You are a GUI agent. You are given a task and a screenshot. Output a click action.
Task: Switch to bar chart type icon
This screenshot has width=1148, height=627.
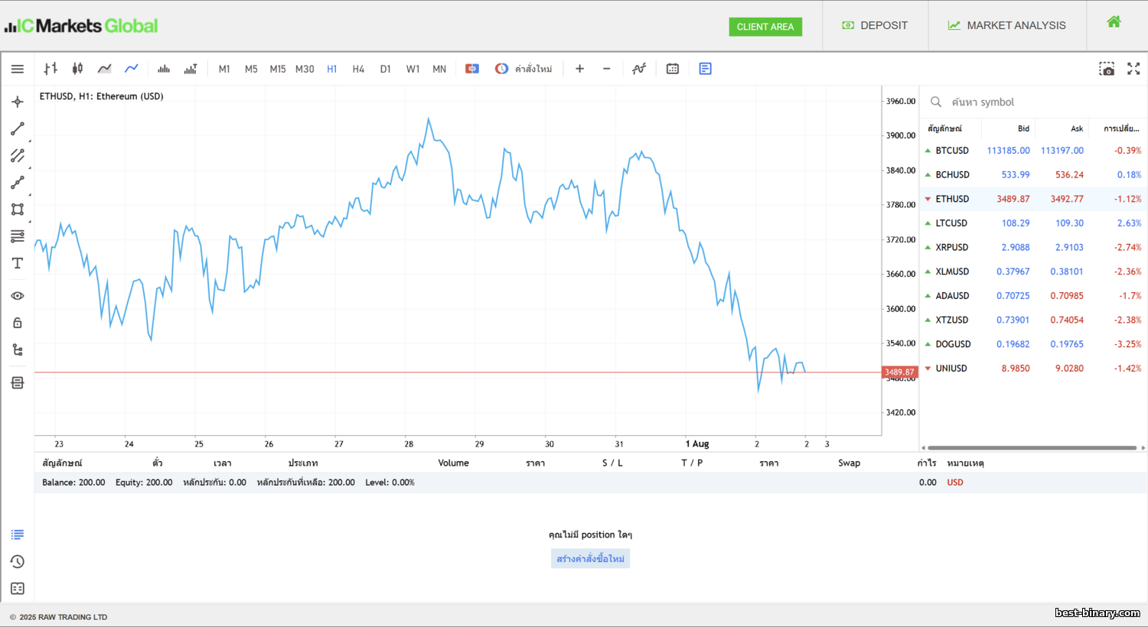[x=51, y=69]
